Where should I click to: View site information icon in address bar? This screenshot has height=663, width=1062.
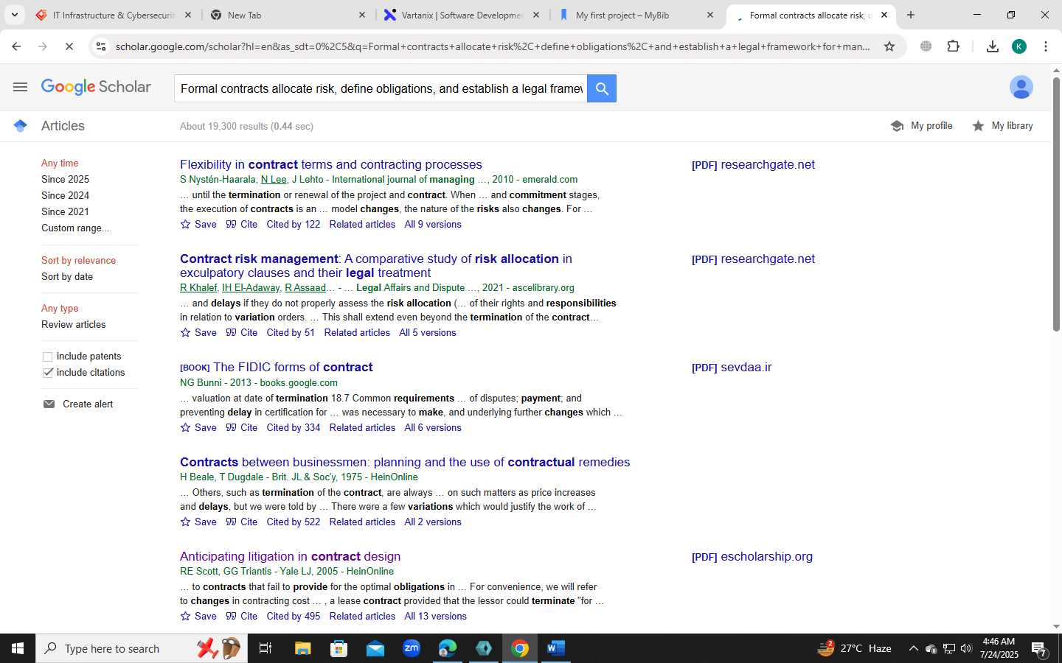coord(101,46)
